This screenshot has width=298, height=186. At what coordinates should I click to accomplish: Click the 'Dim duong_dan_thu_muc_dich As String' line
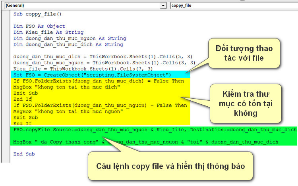(x=68, y=44)
